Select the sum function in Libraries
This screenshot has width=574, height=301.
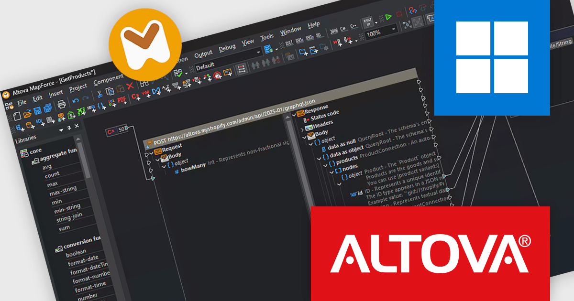[64, 228]
